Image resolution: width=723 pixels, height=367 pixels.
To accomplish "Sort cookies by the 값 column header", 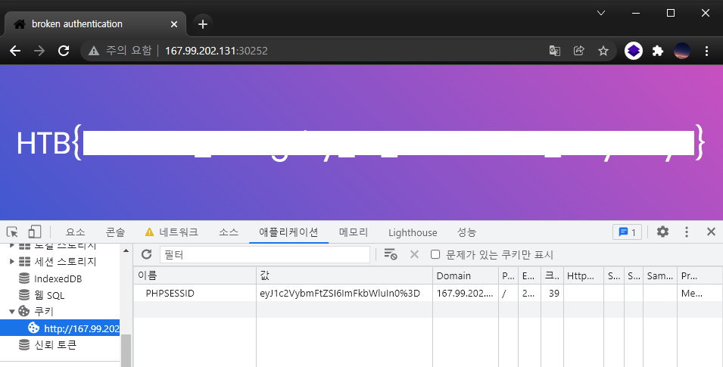I will (344, 275).
